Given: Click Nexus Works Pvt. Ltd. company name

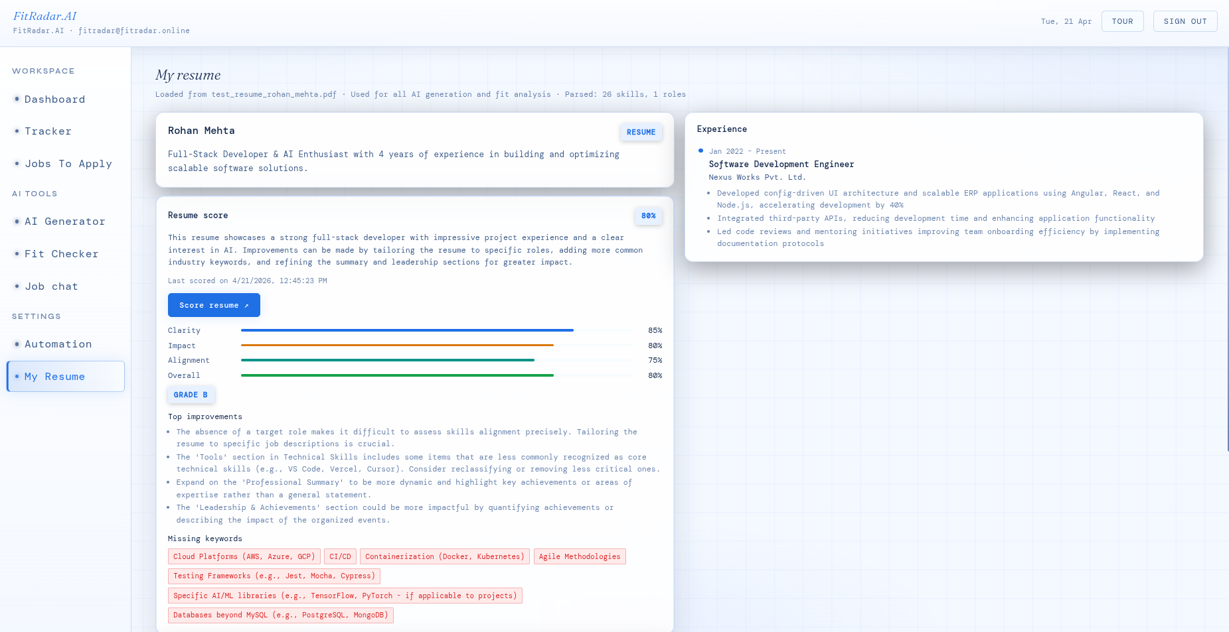Looking at the screenshot, I should 757,177.
